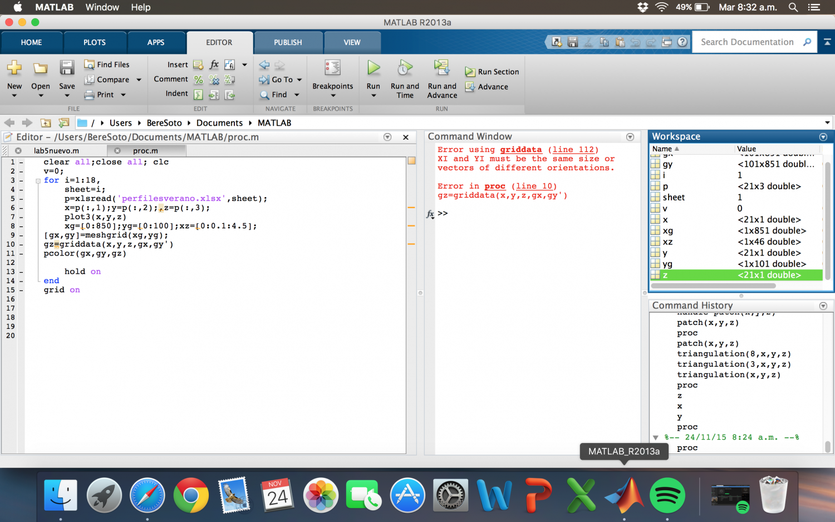
Task: Click the line 10 error link
Action: (x=534, y=186)
